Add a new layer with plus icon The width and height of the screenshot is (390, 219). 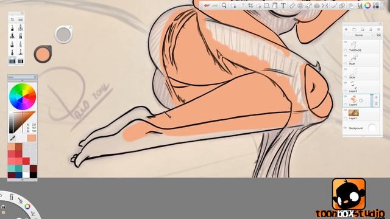point(346,29)
